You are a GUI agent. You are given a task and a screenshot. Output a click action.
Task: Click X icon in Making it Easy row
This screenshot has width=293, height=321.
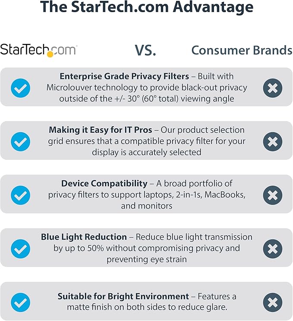point(272,141)
